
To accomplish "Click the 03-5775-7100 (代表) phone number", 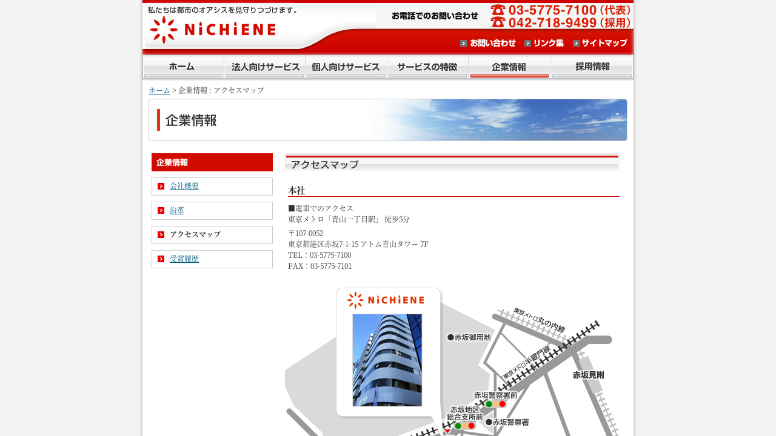I will 570,10.
